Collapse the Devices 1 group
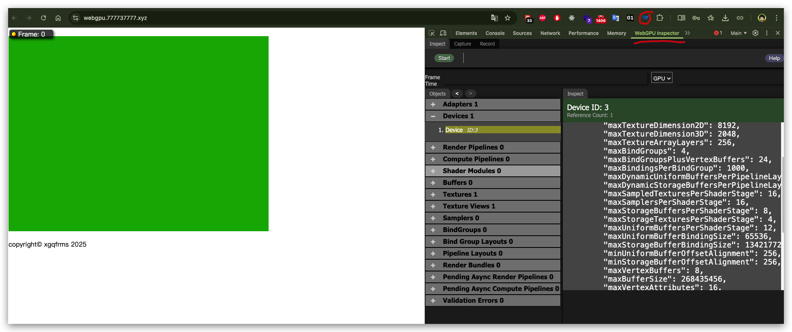Image resolution: width=792 pixels, height=332 pixels. [x=493, y=116]
